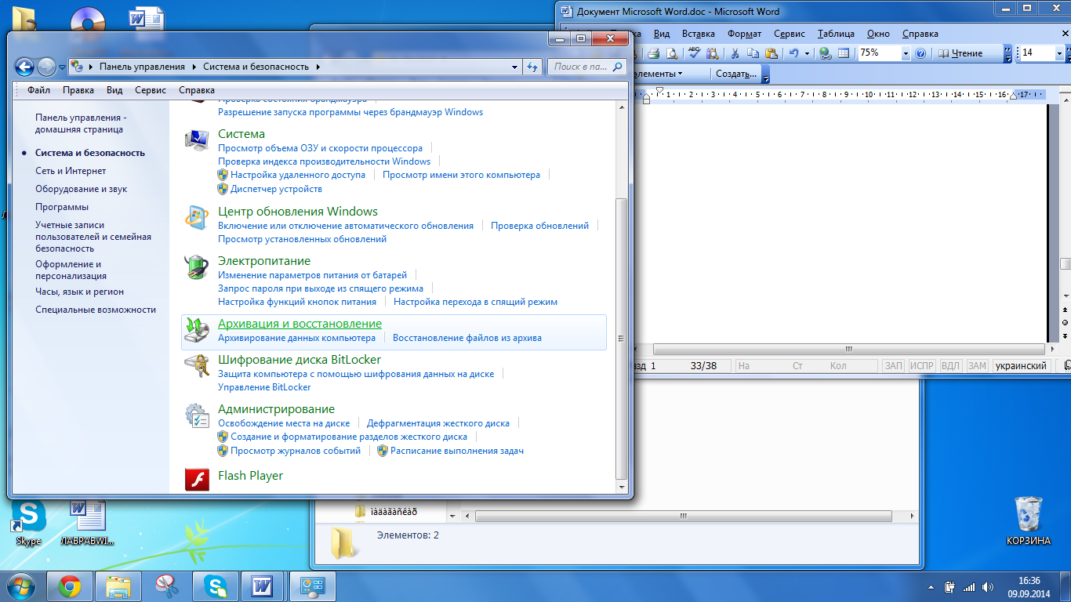The height and width of the screenshot is (602, 1071).
Task: Open the Окно menu in Word
Action: [x=878, y=34]
